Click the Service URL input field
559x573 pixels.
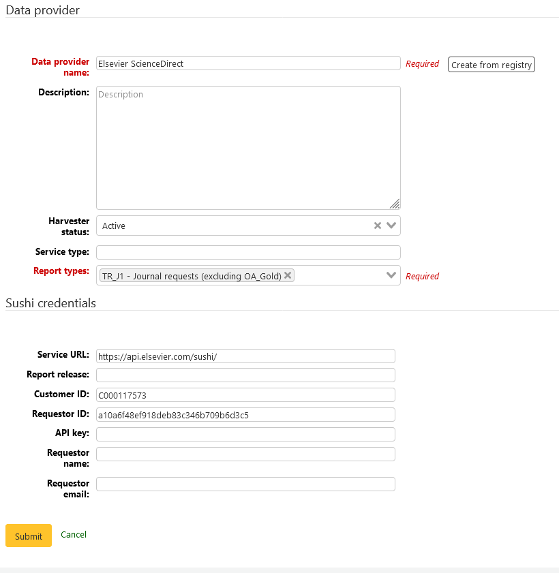pyautogui.click(x=245, y=356)
